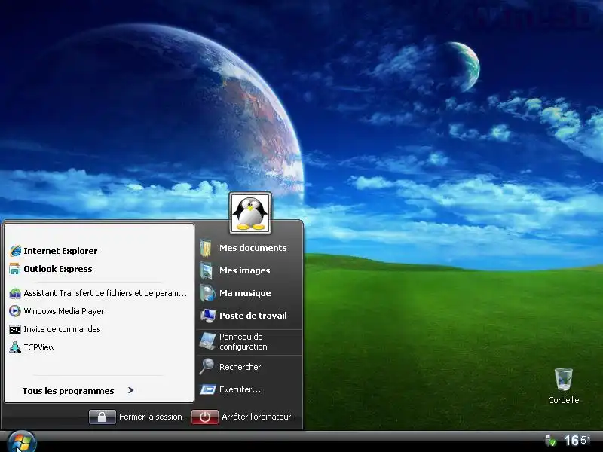Image resolution: width=603 pixels, height=452 pixels.
Task: Open TCPView entry text
Action: 39,347
